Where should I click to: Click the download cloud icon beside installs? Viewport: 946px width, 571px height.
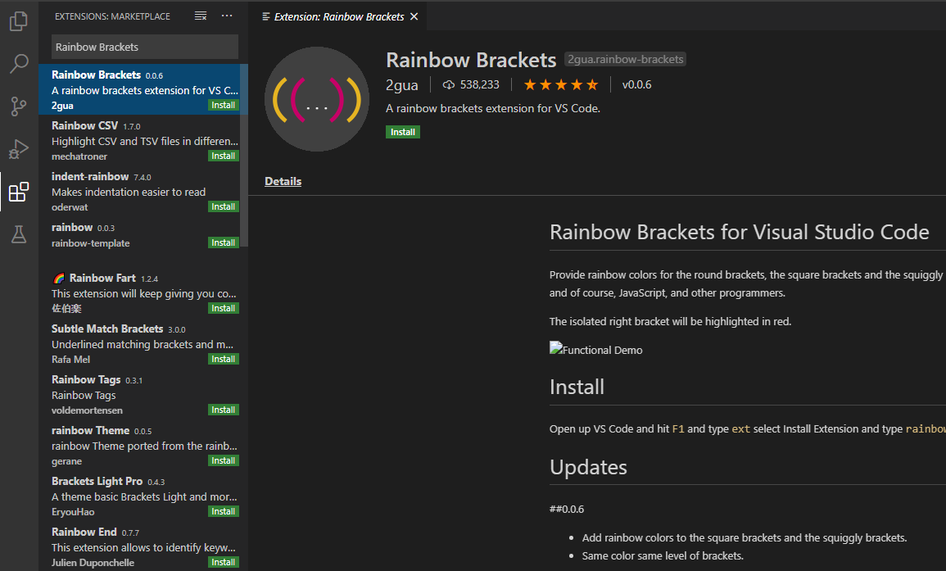click(x=448, y=84)
